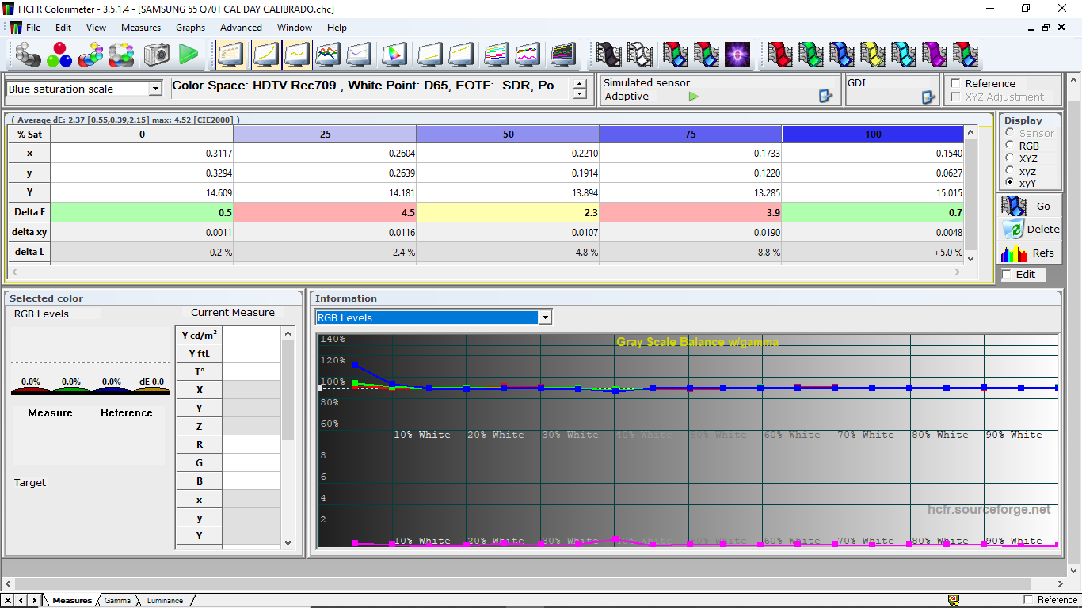The image size is (1082, 608).
Task: Select the RGB display radio button
Action: [1010, 146]
